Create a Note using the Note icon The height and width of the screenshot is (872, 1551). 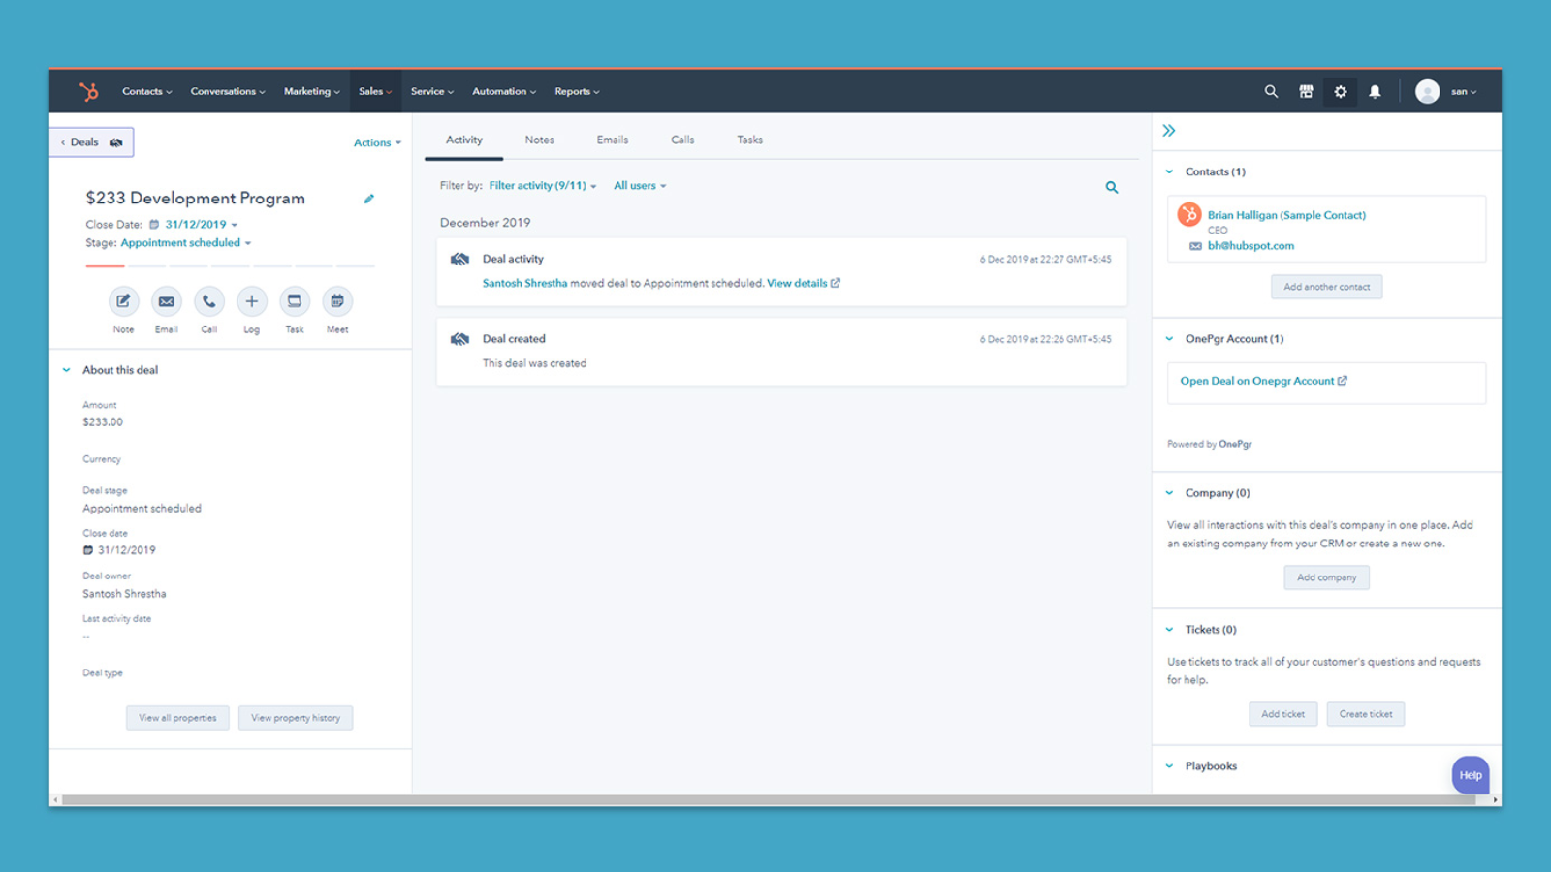point(123,301)
